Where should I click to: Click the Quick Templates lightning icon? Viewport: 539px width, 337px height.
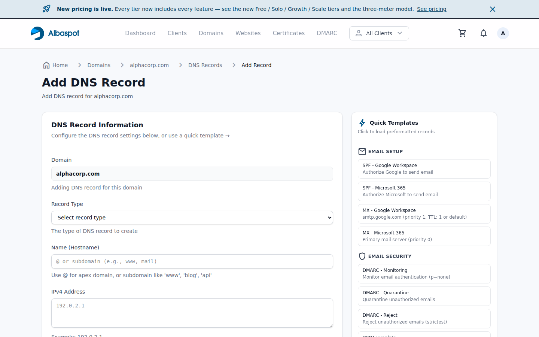click(362, 123)
